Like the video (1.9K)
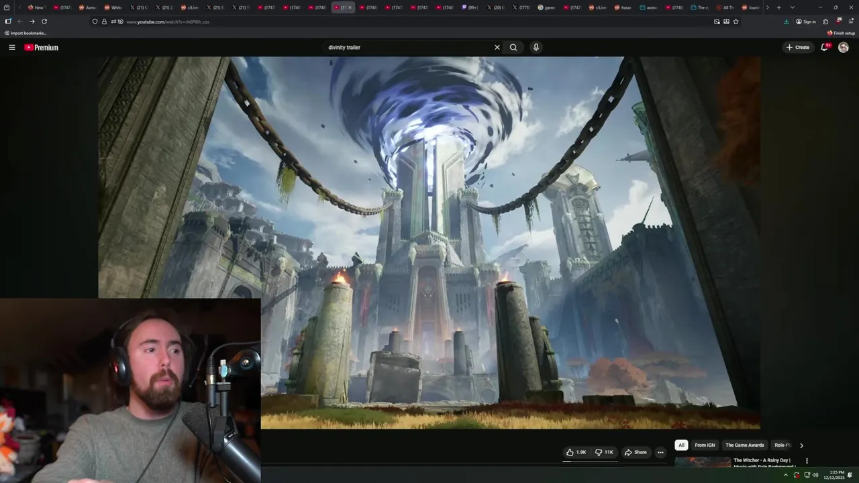The width and height of the screenshot is (859, 483). pos(576,452)
